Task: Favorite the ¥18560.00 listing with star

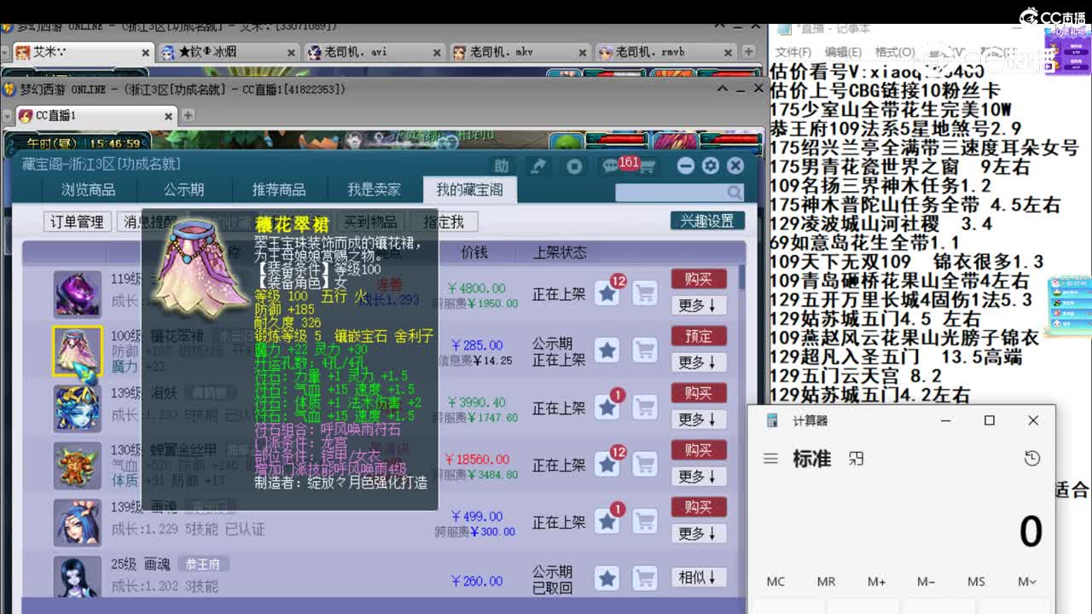Action: coord(607,465)
